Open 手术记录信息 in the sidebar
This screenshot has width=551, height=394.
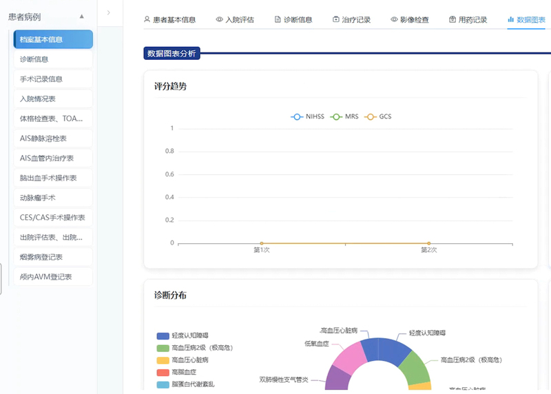[x=53, y=79]
